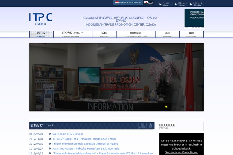Open the Berita RSS feed icon

150,126
